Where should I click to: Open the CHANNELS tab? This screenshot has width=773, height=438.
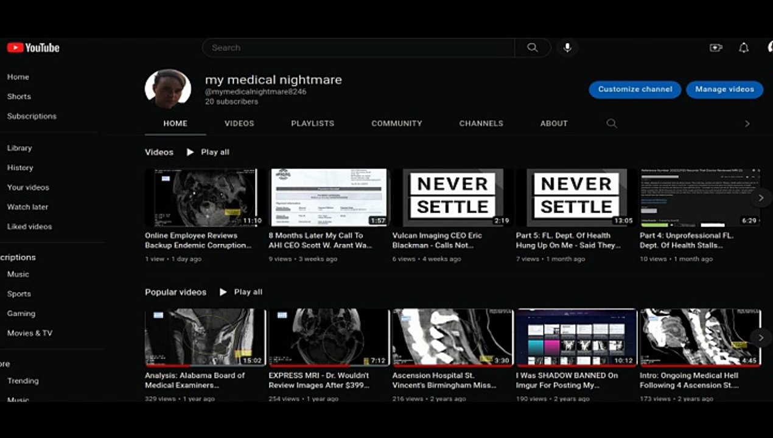tap(481, 123)
